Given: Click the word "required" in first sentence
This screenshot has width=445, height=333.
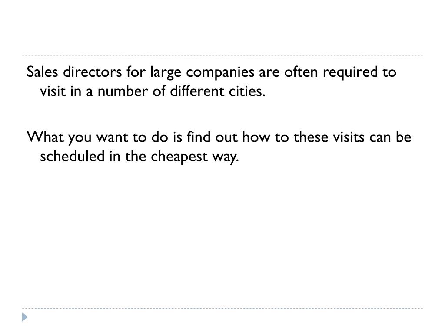Looking at the screenshot, I should click(351, 73).
